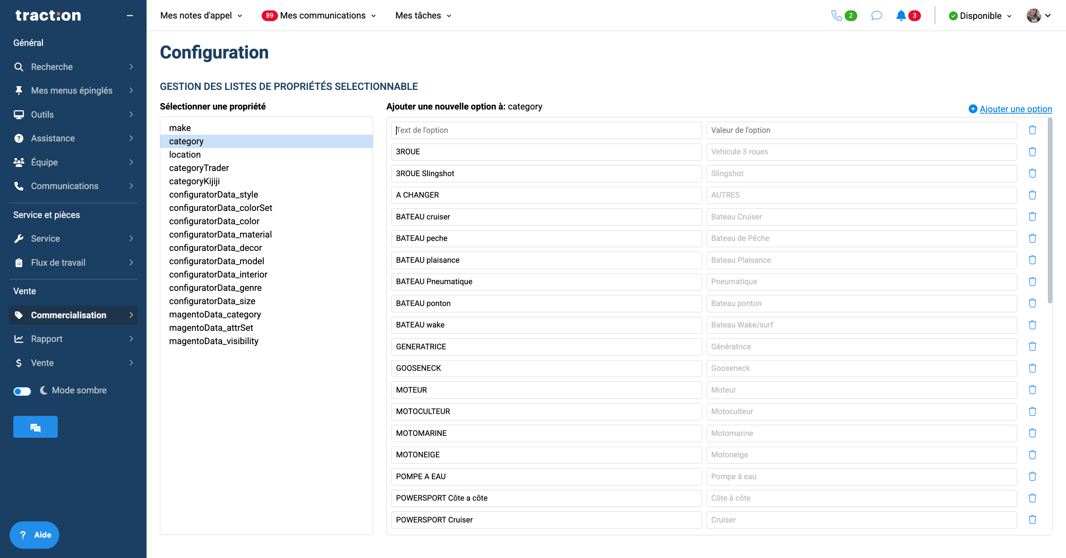Click trash icon for BATEAU wake row
The width and height of the screenshot is (1066, 558).
click(1032, 325)
